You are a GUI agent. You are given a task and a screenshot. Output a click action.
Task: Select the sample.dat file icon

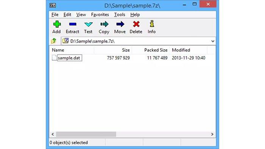pos(54,58)
